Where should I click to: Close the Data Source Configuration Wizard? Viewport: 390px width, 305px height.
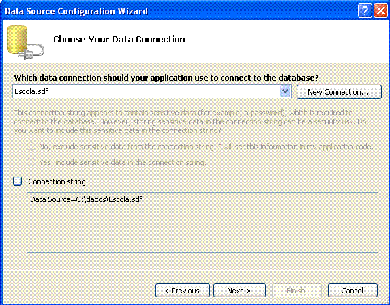tap(381, 11)
